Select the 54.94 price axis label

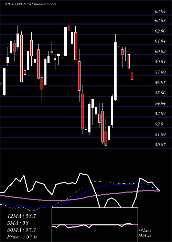[160, 103]
